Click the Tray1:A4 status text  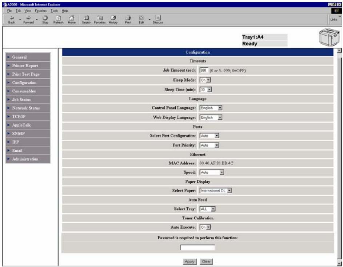253,37
